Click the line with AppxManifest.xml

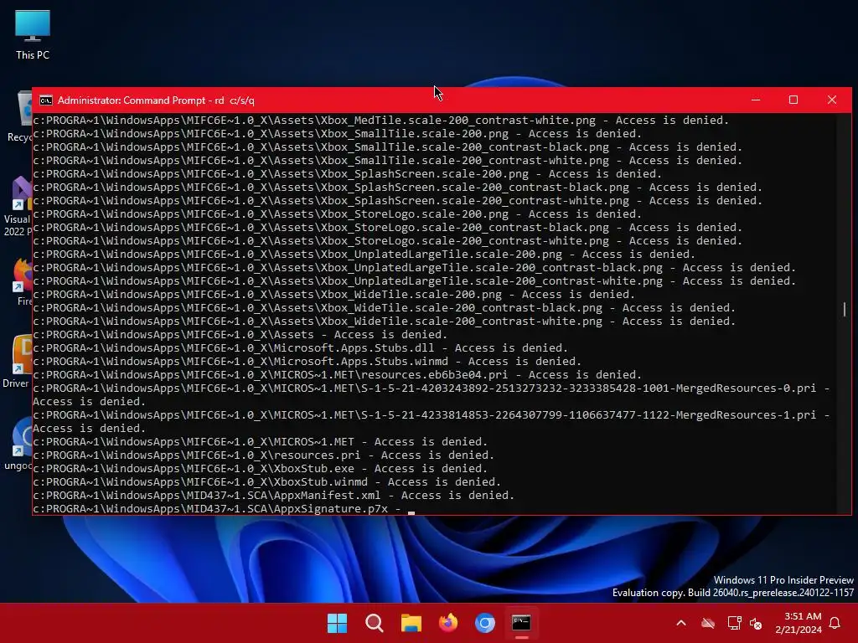274,496
